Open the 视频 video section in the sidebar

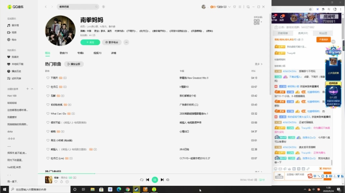pyautogui.click(x=12, y=32)
